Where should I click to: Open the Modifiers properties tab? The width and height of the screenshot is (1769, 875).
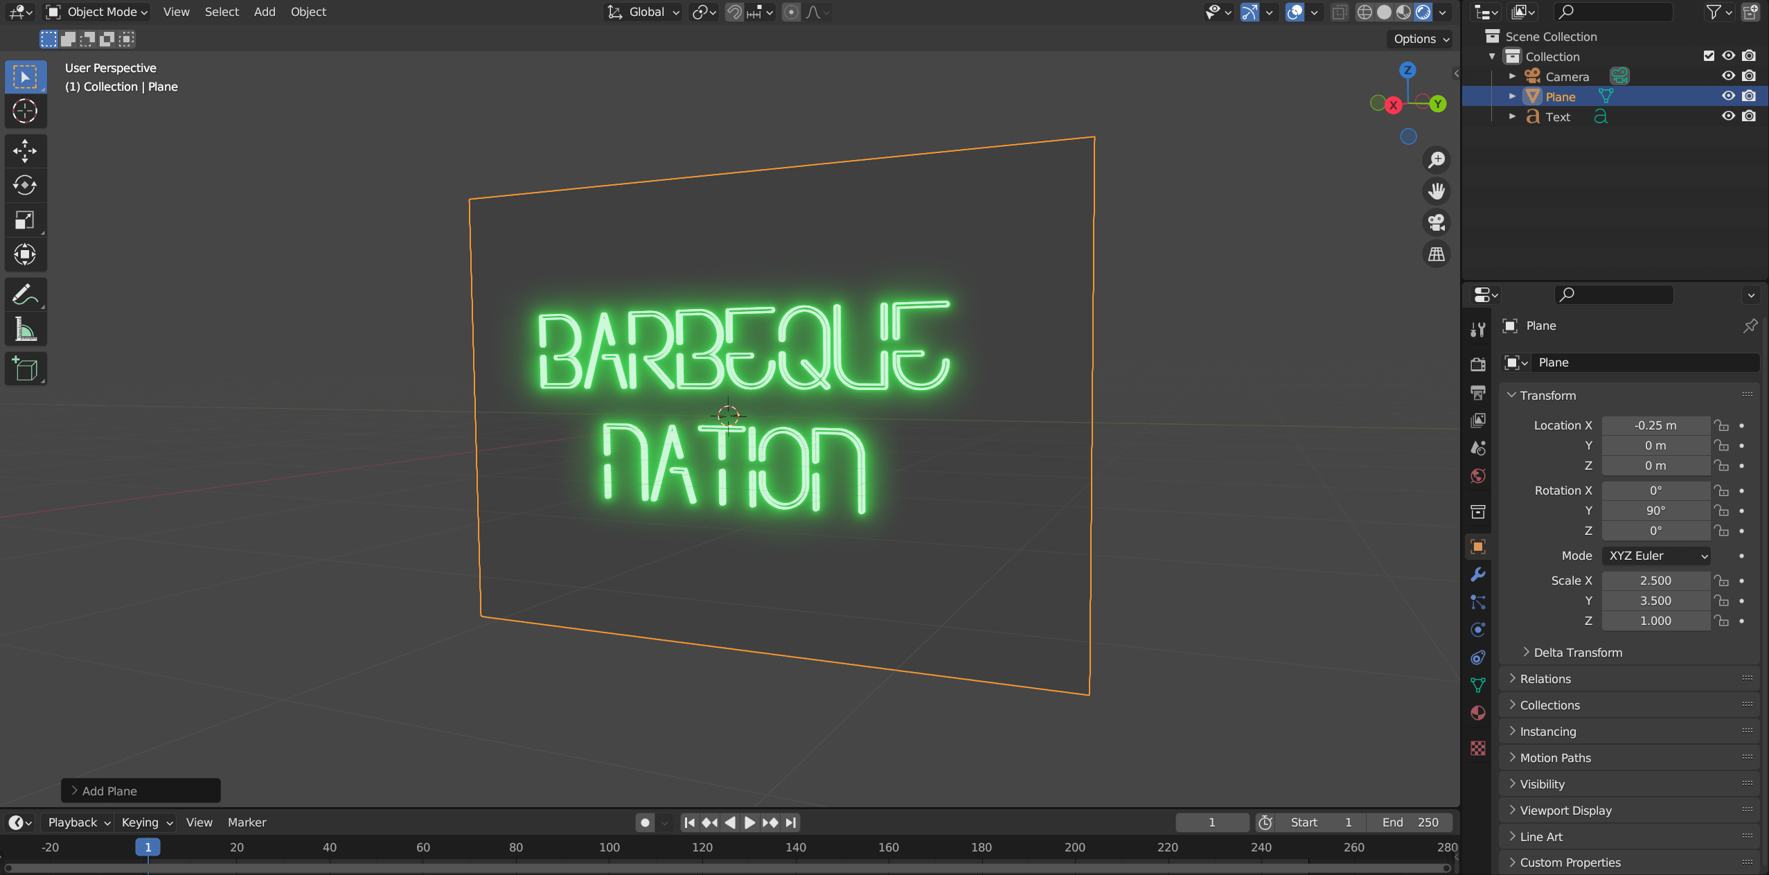coord(1477,574)
